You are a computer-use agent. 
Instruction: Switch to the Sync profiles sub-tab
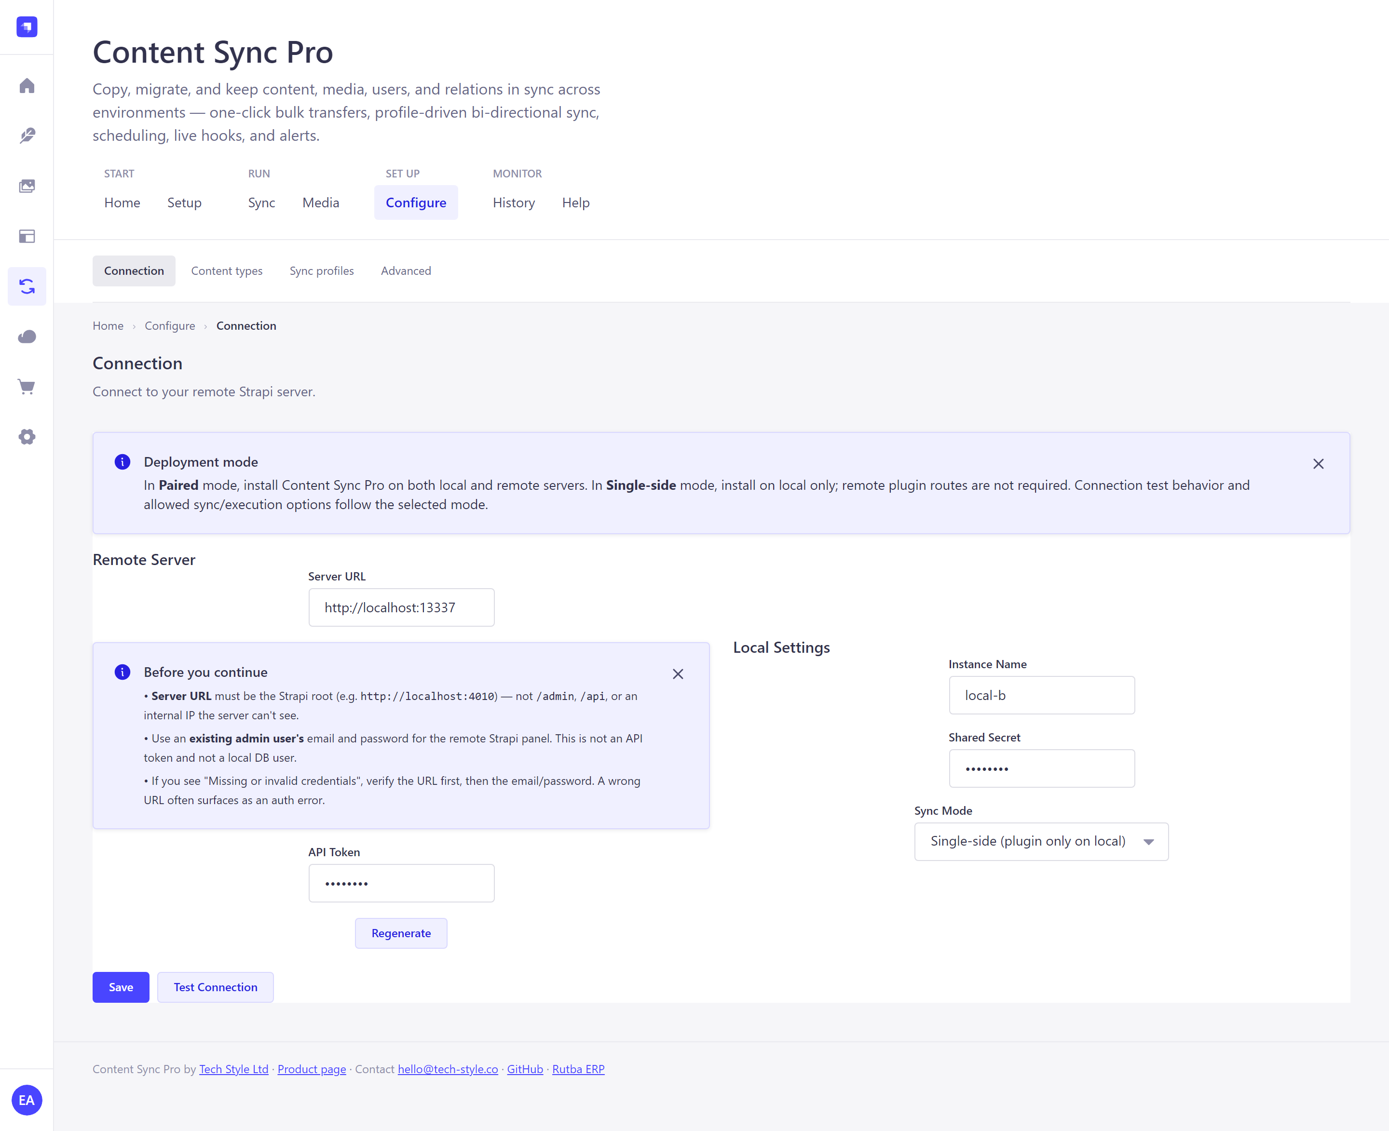322,271
